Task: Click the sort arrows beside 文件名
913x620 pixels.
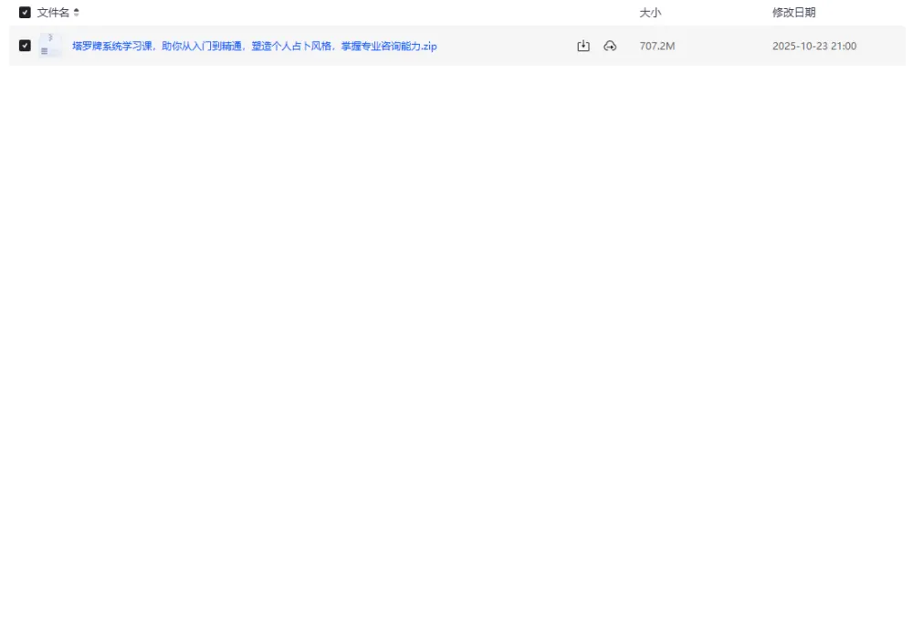Action: [74, 13]
